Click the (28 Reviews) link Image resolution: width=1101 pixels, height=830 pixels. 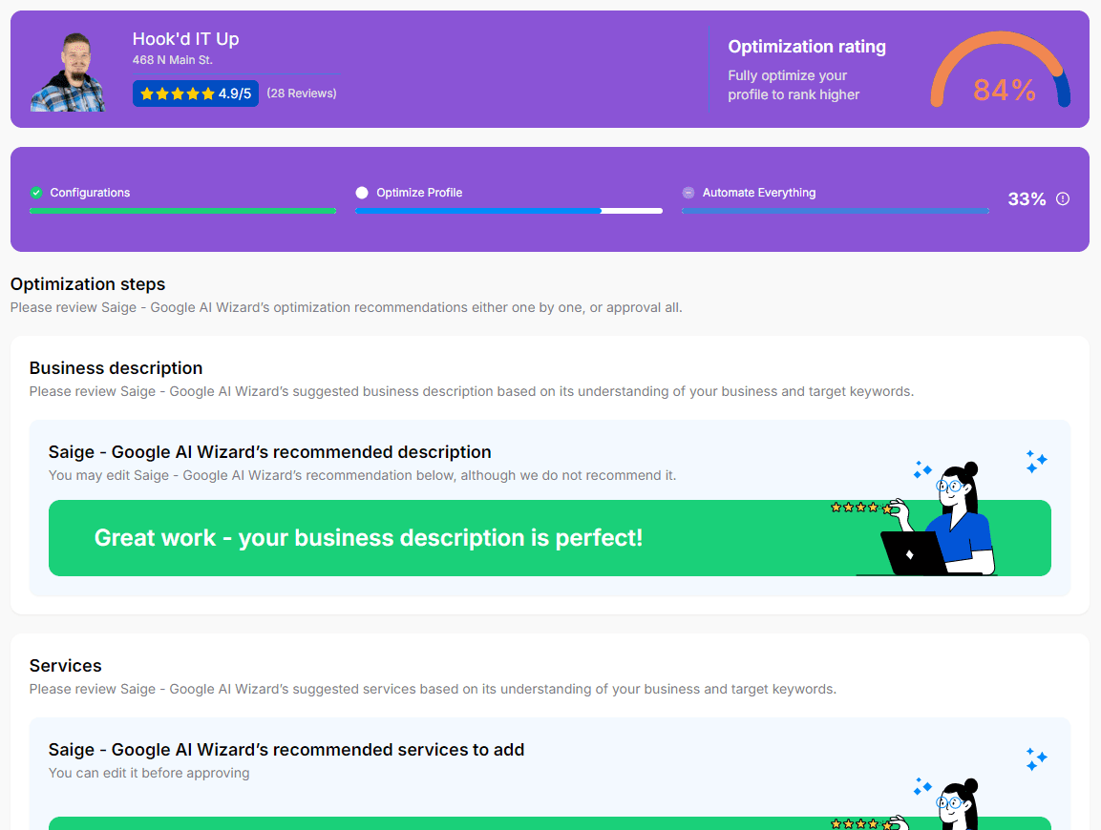(x=301, y=93)
